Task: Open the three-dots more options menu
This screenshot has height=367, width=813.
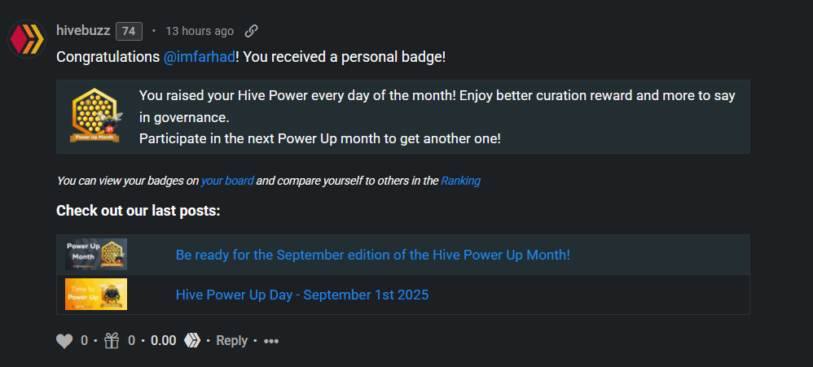Action: [271, 341]
